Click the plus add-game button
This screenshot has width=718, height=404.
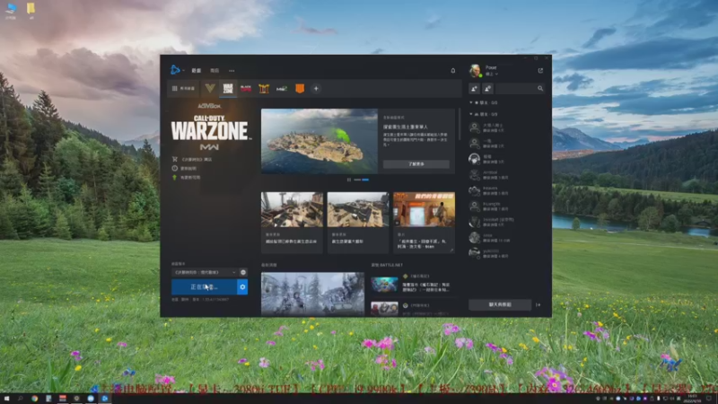(316, 88)
